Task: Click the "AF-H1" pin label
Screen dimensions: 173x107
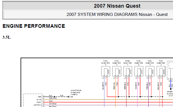Action: (x=39, y=100)
